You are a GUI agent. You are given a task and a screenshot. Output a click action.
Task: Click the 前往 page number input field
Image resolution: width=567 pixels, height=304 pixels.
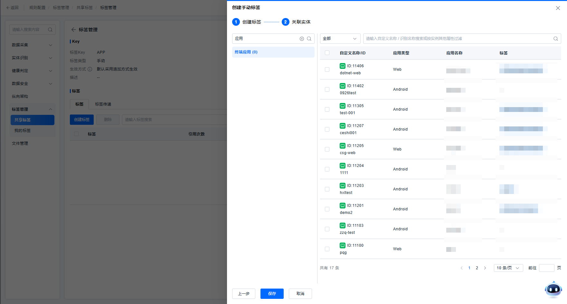coord(546,268)
